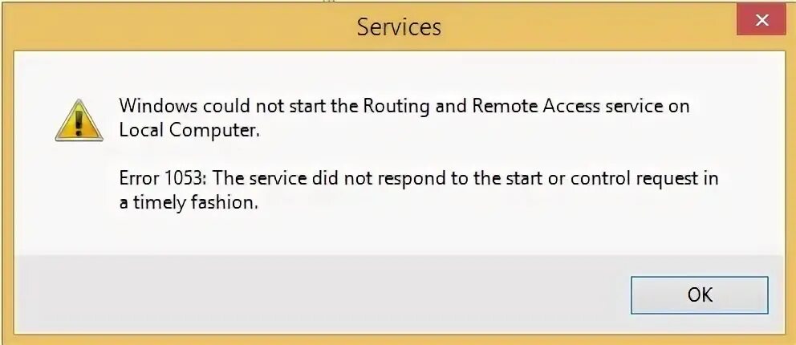Click the OK button
The image size is (796, 345).
(699, 294)
